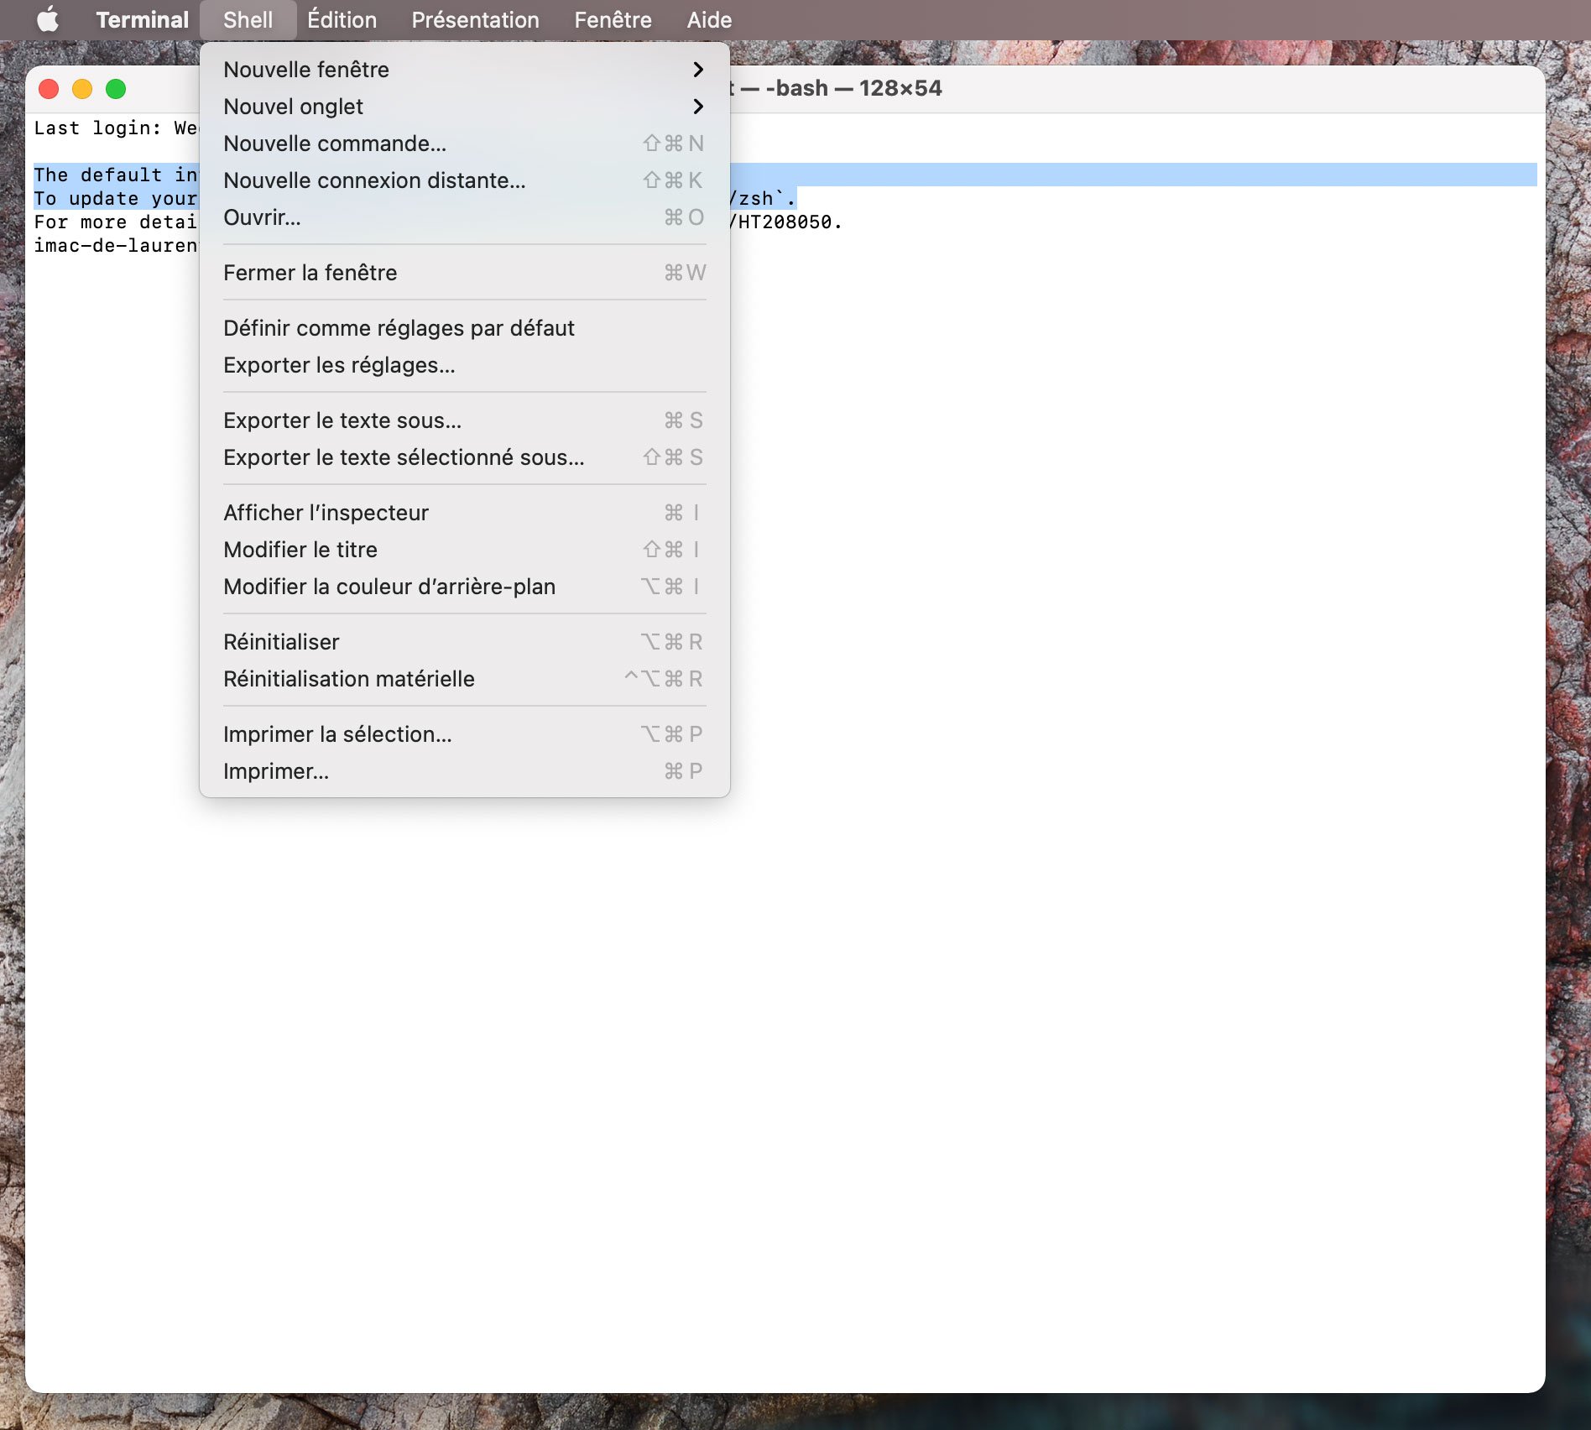Select Fermer la fenêtre

pos(310,273)
